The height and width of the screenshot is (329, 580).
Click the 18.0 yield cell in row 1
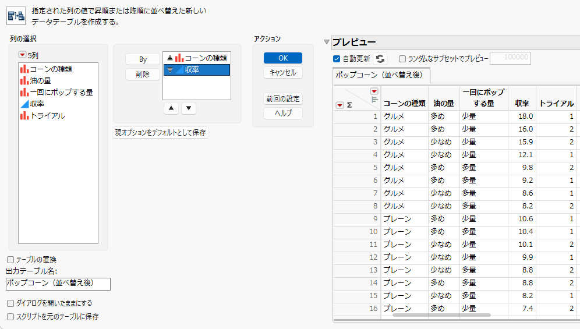click(x=522, y=116)
